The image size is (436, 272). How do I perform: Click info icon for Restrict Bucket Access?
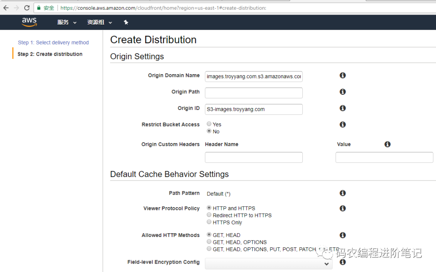tap(343, 125)
